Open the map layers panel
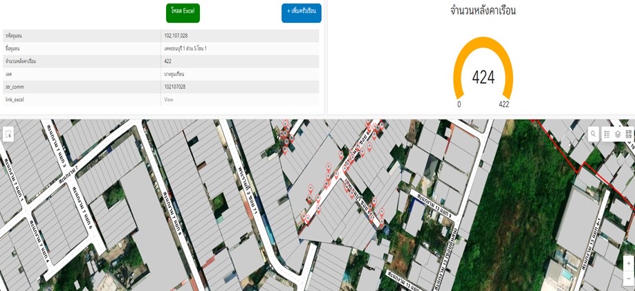The height and width of the screenshot is (291, 635). (x=618, y=134)
